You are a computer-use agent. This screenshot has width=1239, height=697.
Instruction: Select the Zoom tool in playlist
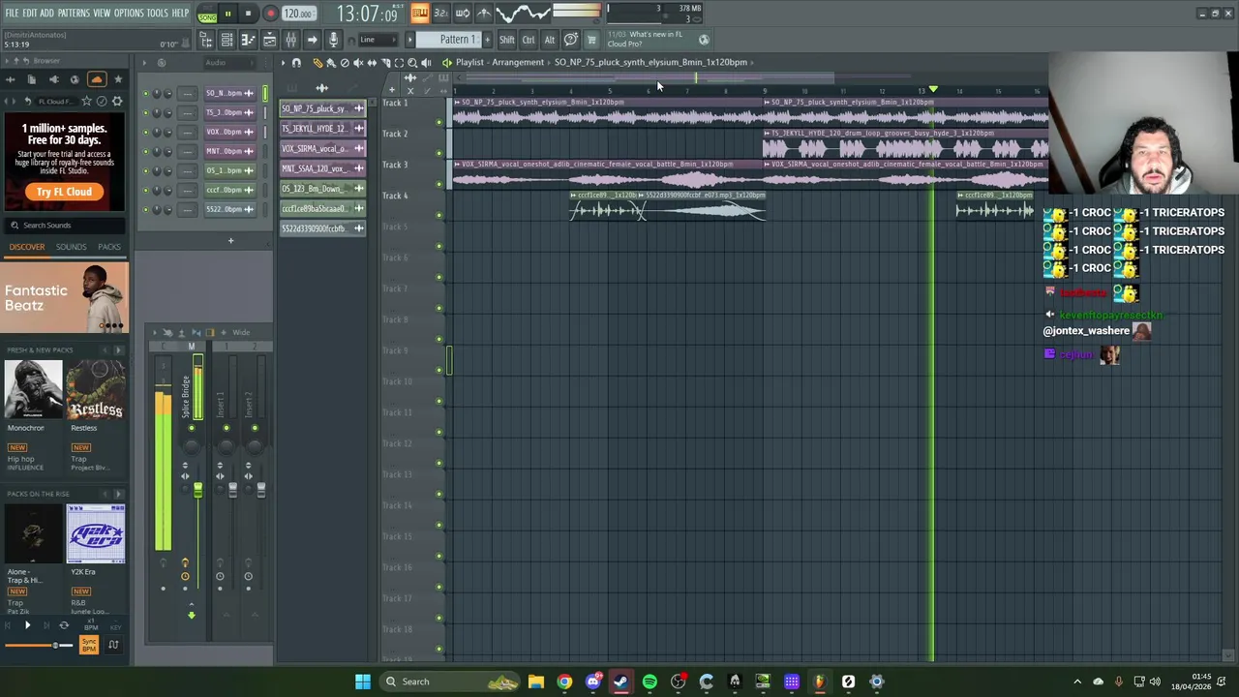(x=412, y=63)
